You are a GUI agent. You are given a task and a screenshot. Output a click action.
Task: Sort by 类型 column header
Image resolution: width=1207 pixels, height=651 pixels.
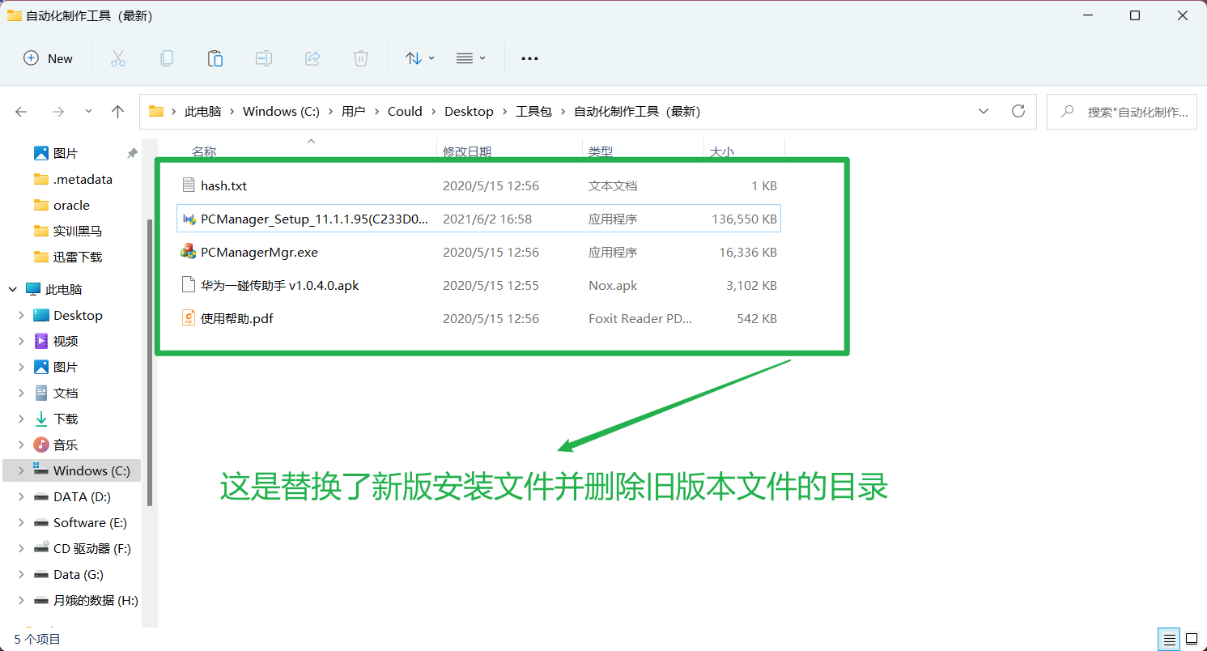pyautogui.click(x=601, y=151)
